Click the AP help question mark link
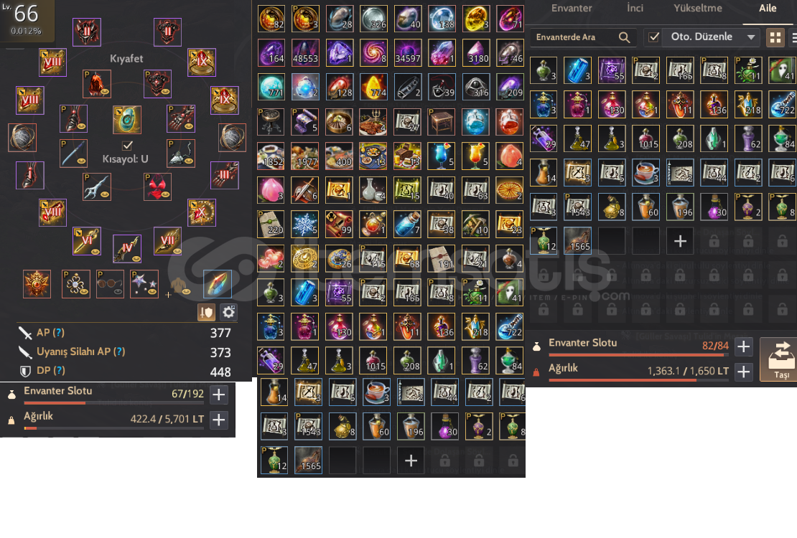Image resolution: width=797 pixels, height=538 pixels. (59, 332)
